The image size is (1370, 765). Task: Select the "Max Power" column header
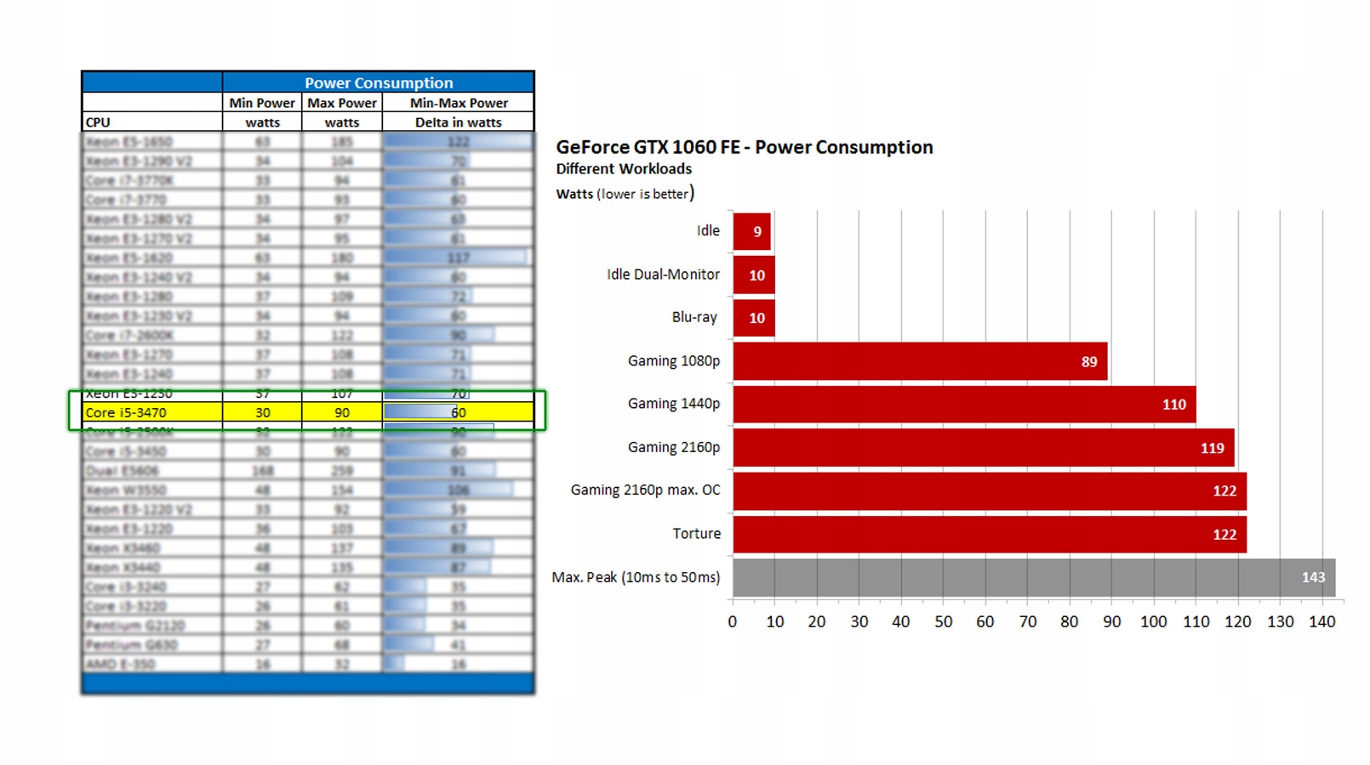click(x=342, y=103)
